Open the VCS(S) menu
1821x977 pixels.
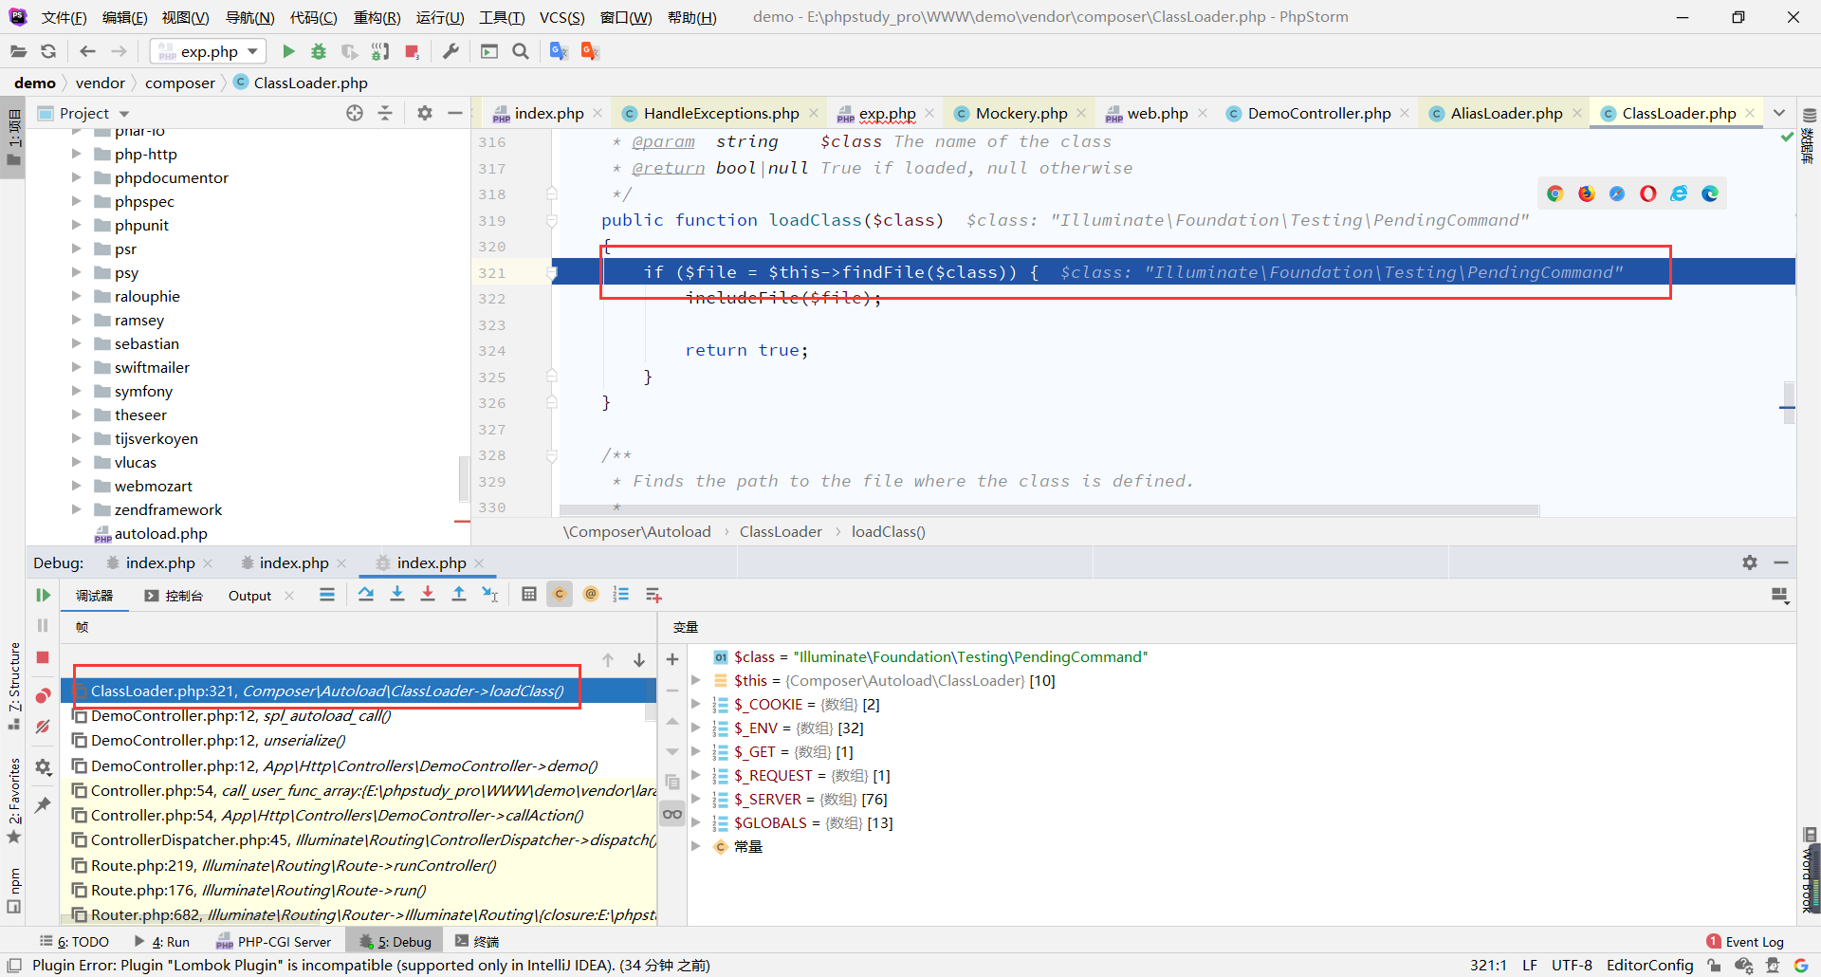tap(562, 17)
